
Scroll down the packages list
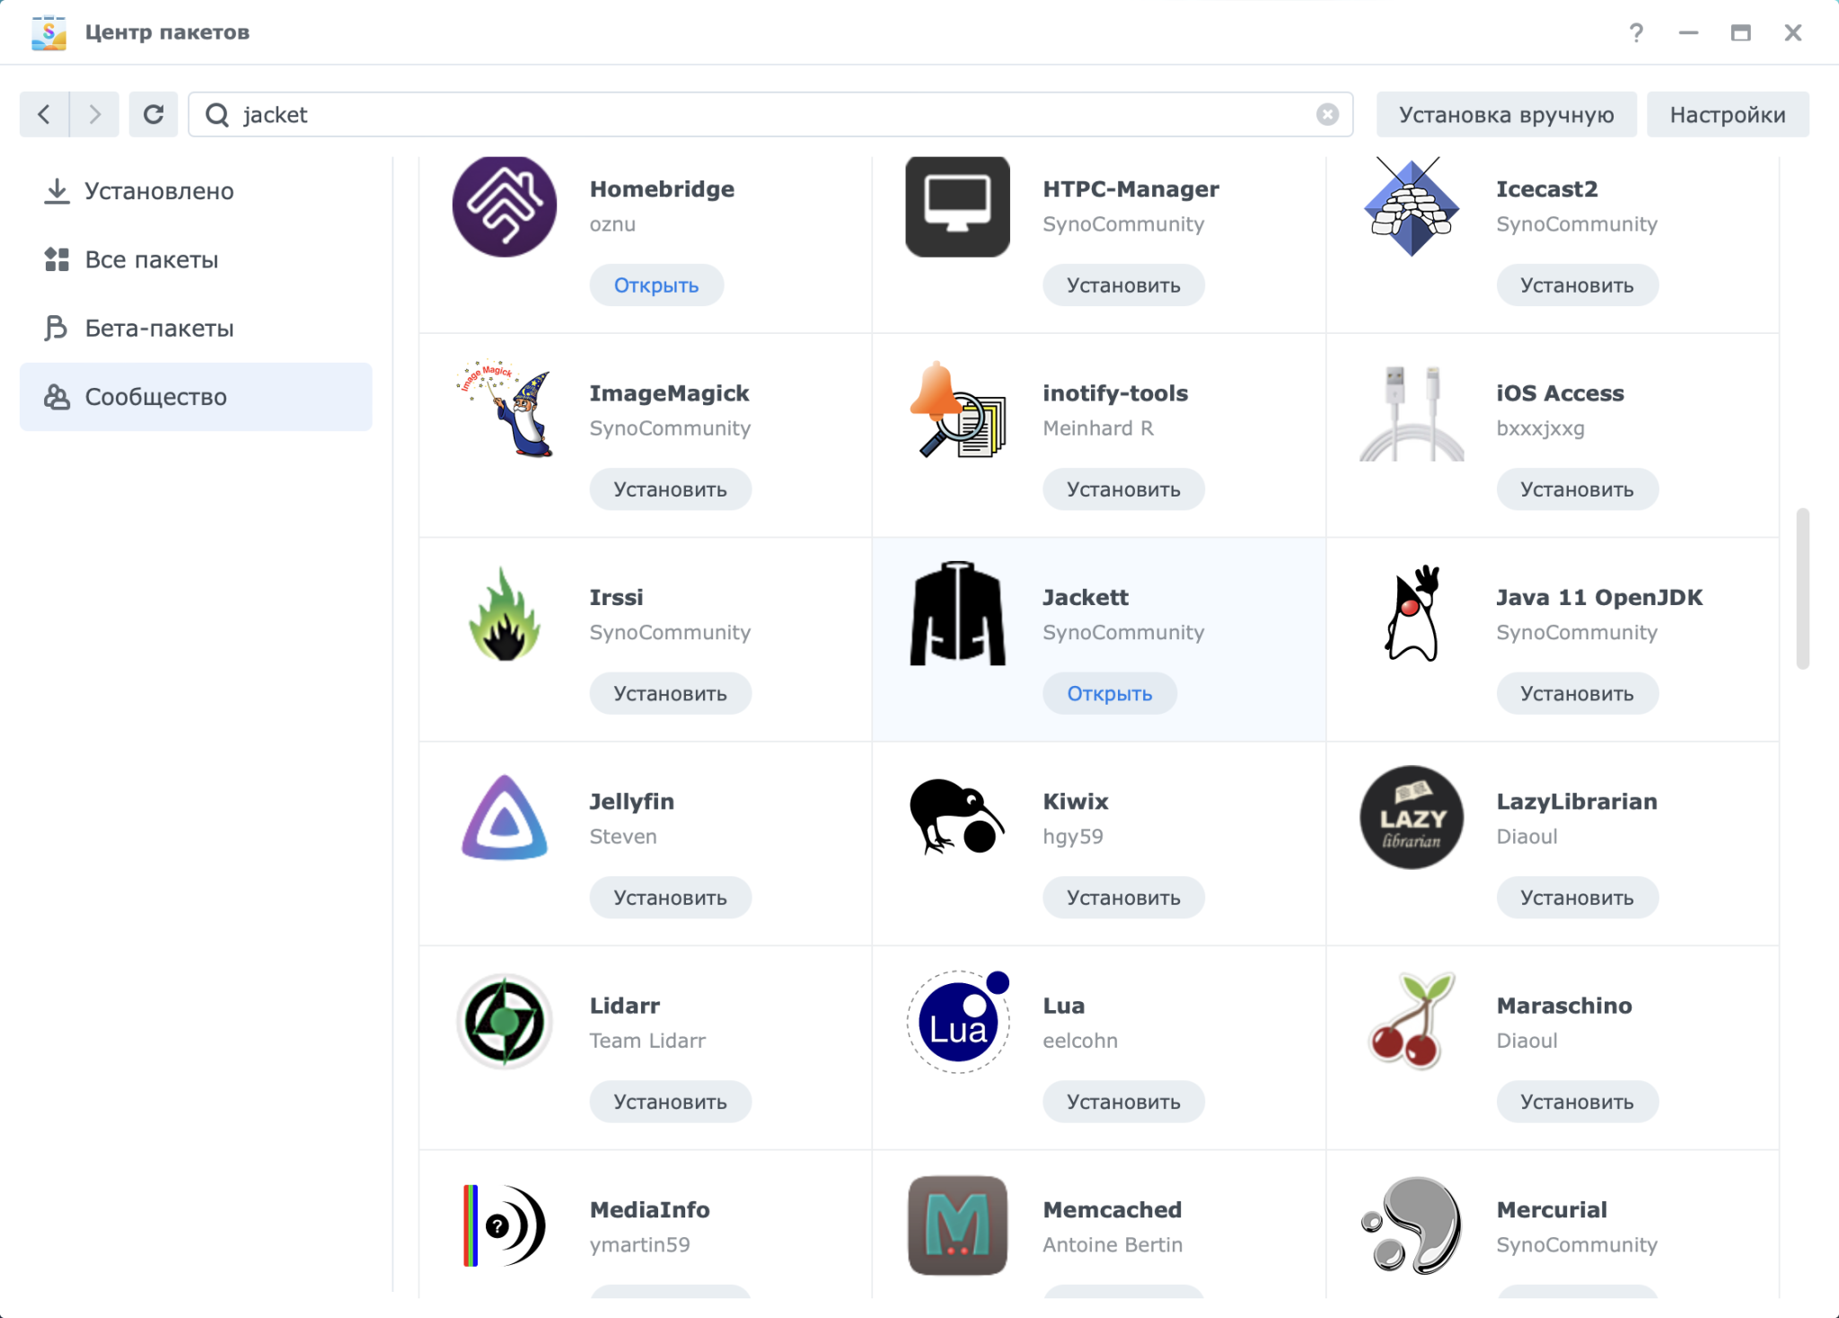tap(1813, 1070)
